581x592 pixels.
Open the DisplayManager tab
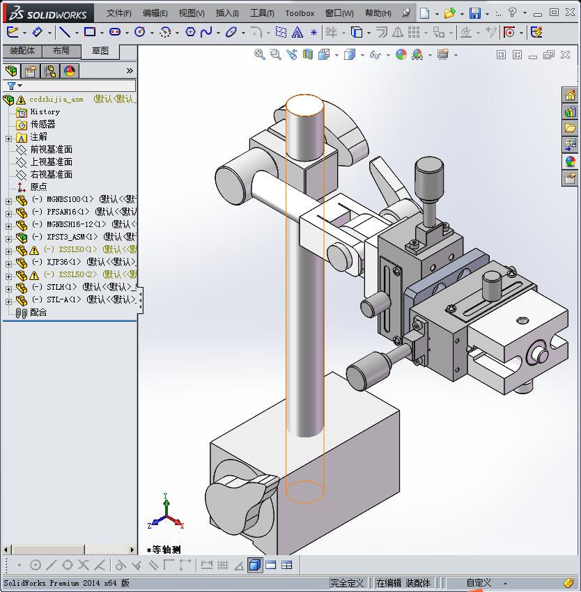pyautogui.click(x=70, y=70)
